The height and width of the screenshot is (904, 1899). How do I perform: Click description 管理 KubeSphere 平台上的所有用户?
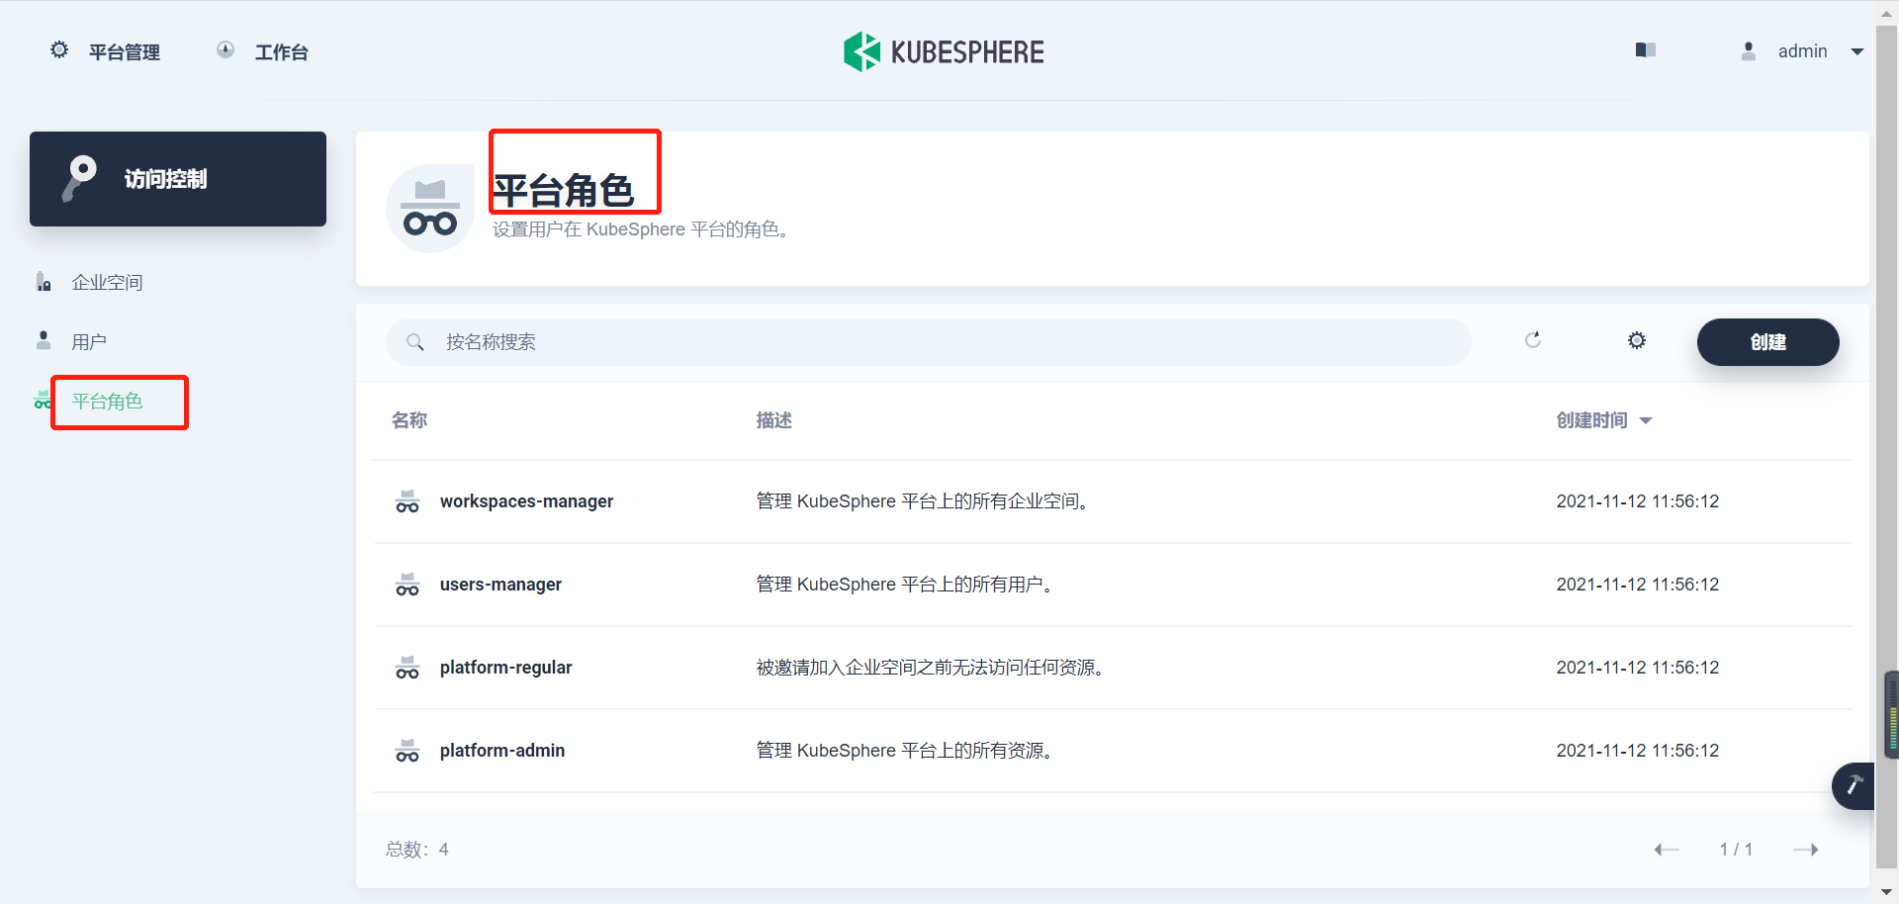click(904, 585)
